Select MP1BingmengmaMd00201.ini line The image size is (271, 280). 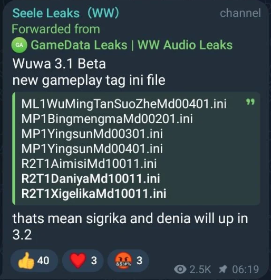(107, 119)
